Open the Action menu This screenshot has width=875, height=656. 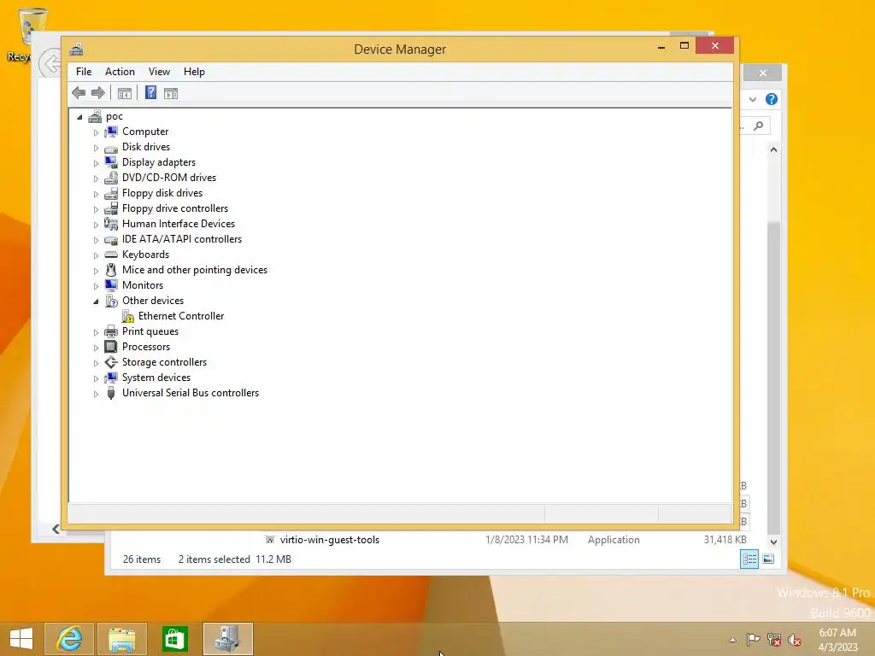(120, 72)
